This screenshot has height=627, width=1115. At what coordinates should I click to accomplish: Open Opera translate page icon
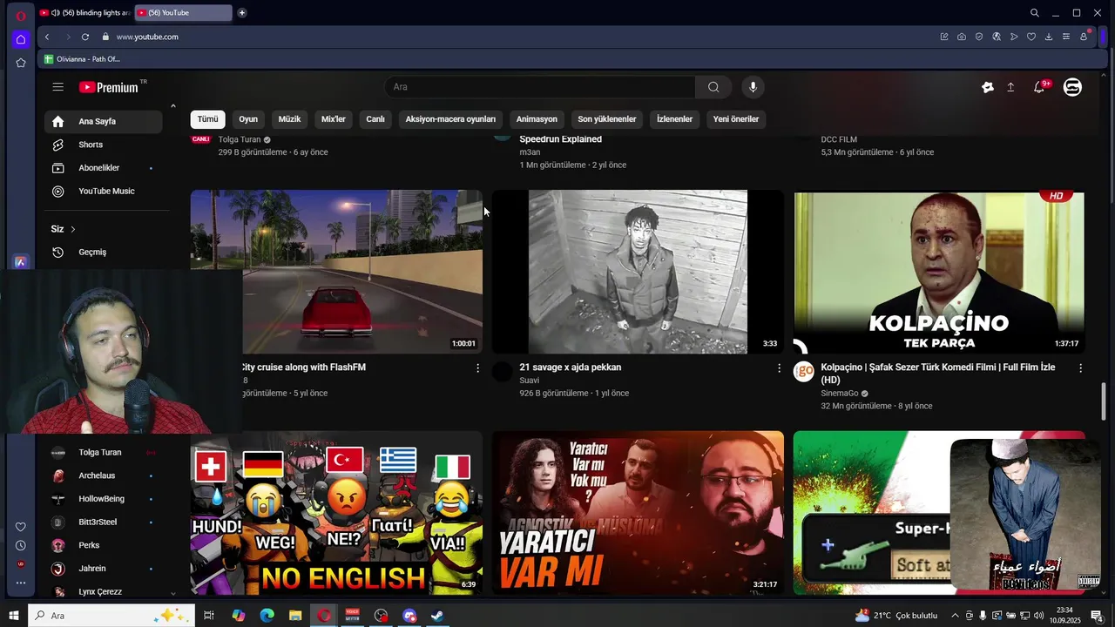tap(997, 37)
